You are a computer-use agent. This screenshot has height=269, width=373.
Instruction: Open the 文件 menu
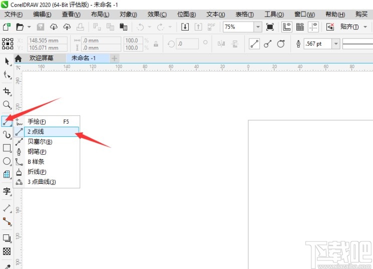pyautogui.click(x=14, y=15)
